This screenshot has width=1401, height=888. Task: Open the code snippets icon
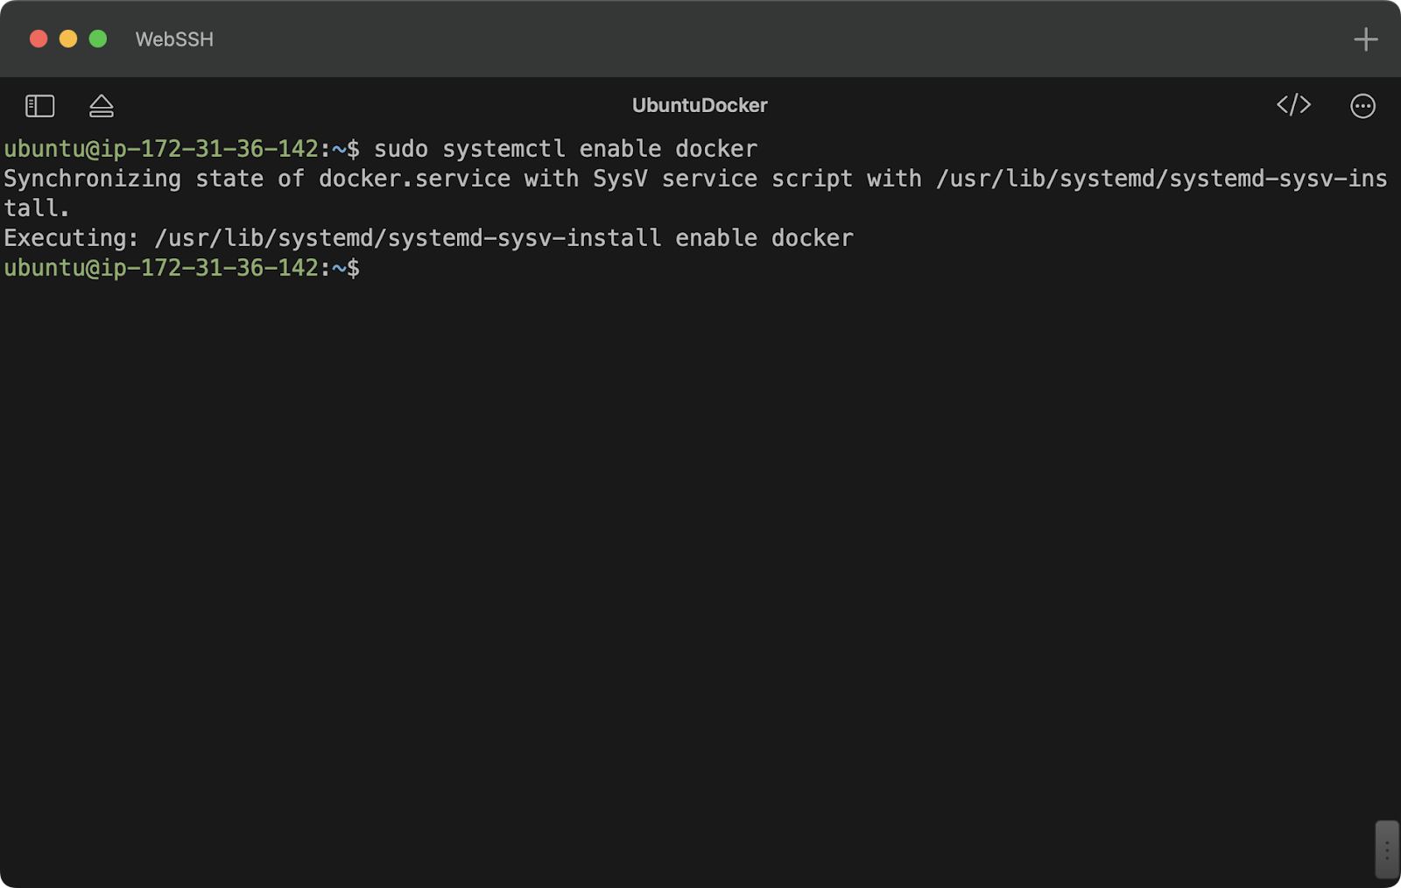point(1293,105)
